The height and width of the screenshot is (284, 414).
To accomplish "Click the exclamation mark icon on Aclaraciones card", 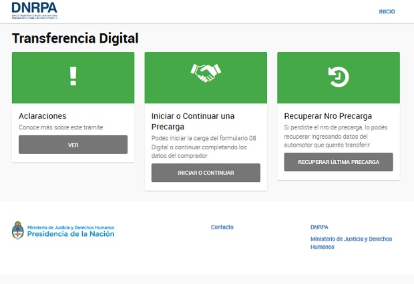I will pos(73,77).
